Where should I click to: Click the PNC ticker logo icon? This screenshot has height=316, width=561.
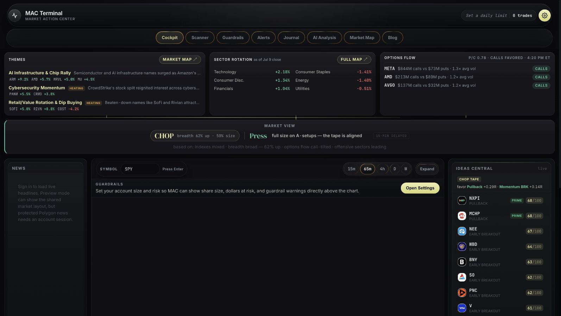pos(462,292)
